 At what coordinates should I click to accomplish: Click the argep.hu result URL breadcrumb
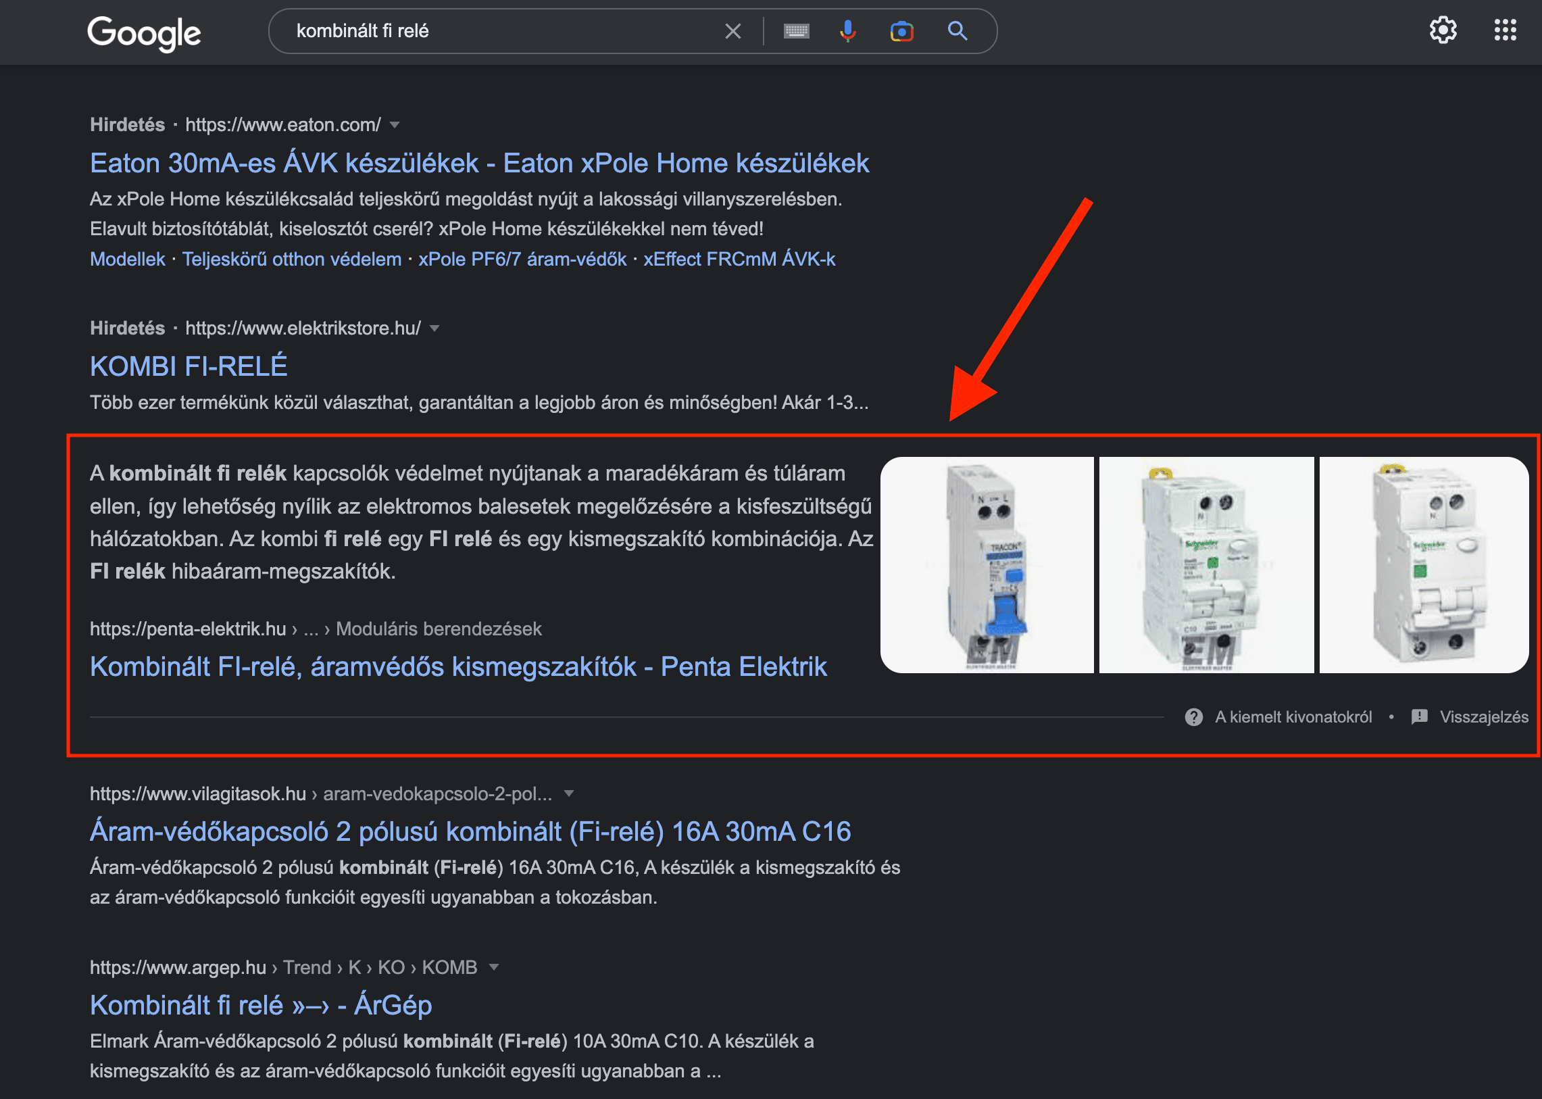pyautogui.click(x=284, y=967)
